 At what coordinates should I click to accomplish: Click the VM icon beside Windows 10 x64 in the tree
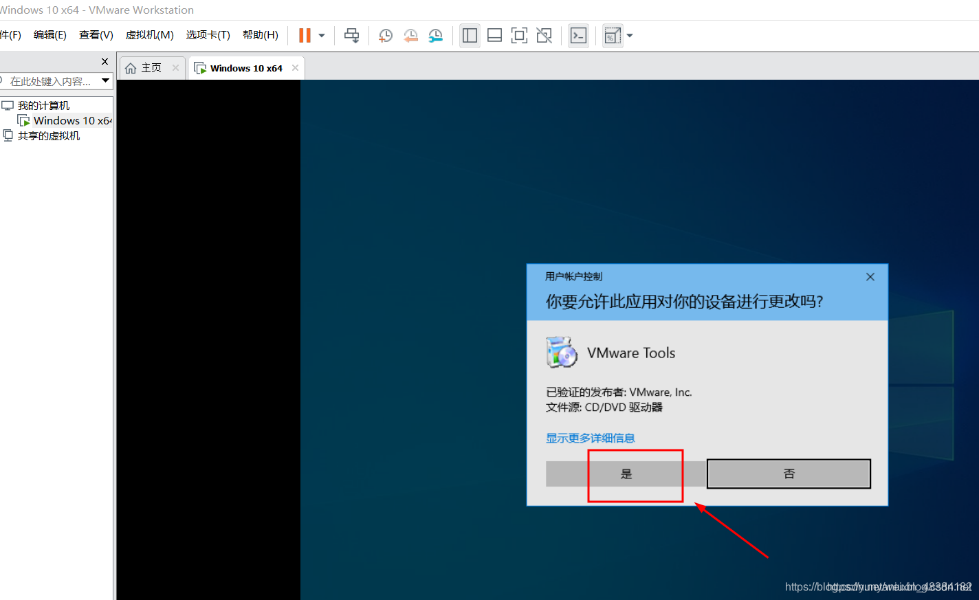point(23,120)
